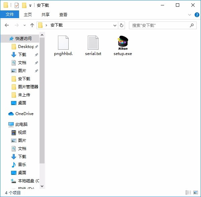Switch to the 共享 ribbon tab
This screenshot has height=197, width=201.
tap(45, 14)
